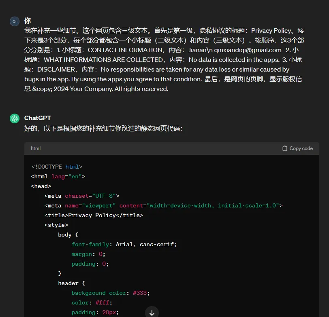Click the header selector line in CSS

71,283
